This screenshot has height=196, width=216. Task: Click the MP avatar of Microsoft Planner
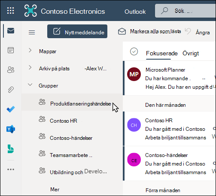(x=134, y=74)
